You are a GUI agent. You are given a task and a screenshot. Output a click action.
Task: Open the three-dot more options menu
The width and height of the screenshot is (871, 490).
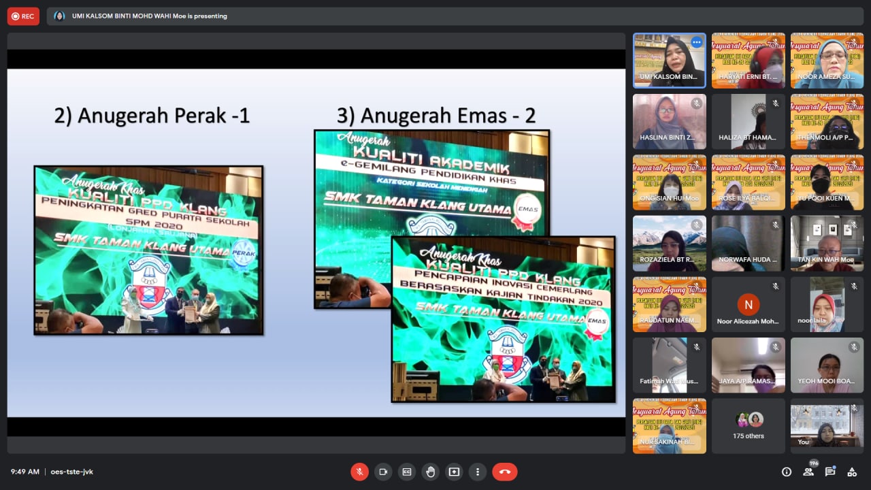(478, 472)
